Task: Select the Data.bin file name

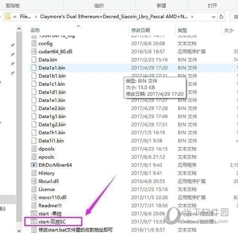Action: [48, 60]
